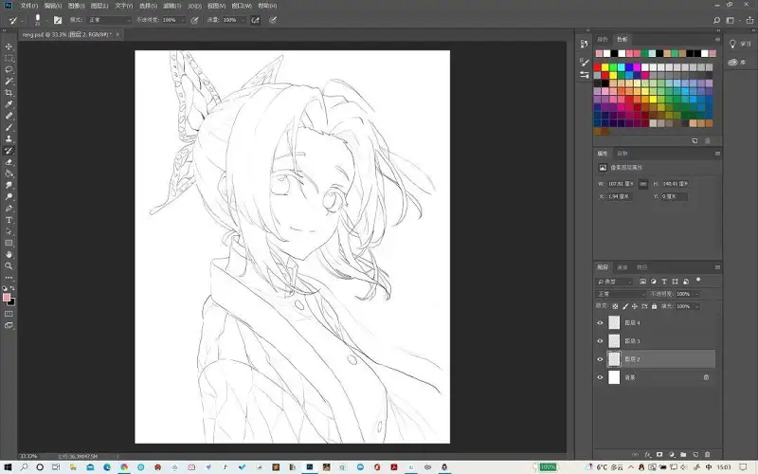Open the tool preset picker arrow
The height and width of the screenshot is (474, 758).
tap(22, 21)
